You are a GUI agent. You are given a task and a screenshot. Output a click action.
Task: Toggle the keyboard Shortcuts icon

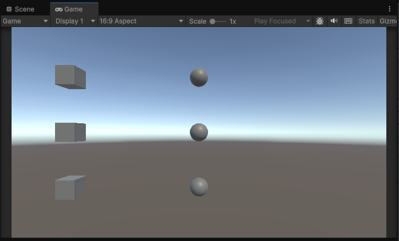(x=348, y=21)
